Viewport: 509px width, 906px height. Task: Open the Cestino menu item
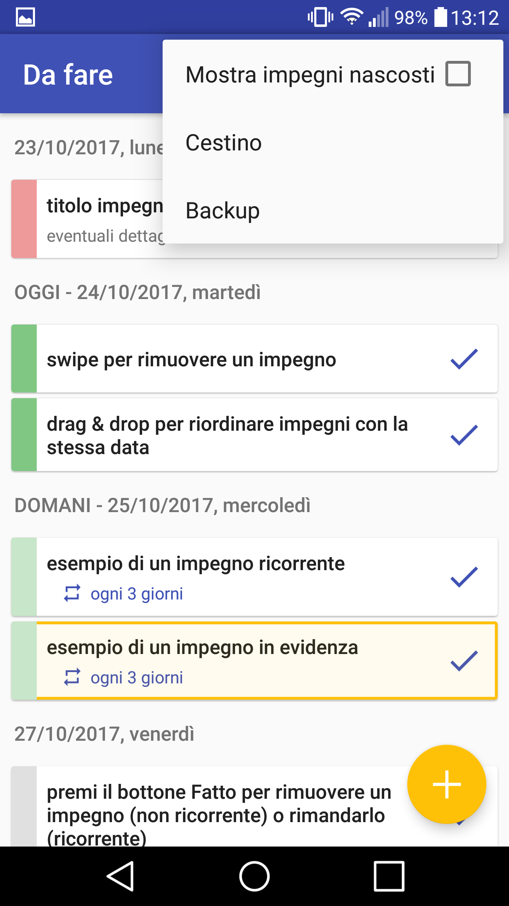click(x=224, y=143)
